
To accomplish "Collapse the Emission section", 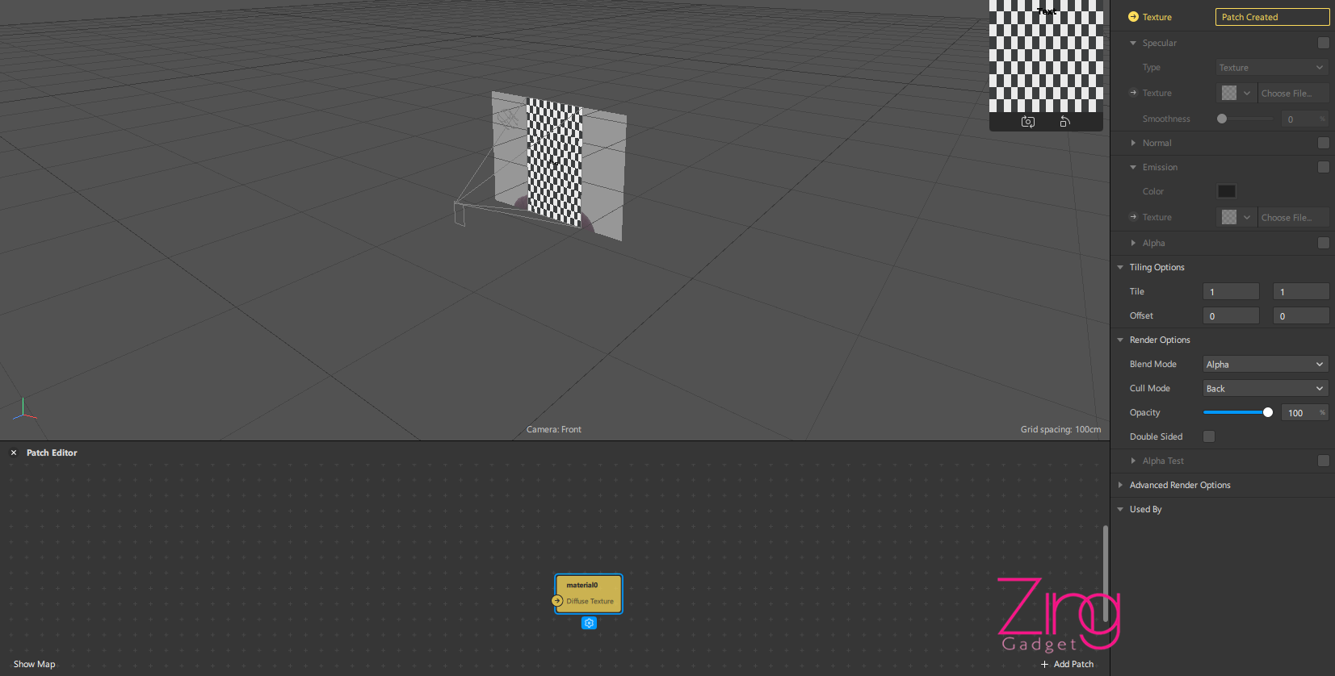I will tap(1133, 167).
